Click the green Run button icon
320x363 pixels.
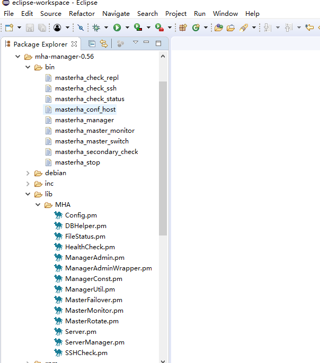[x=117, y=28]
